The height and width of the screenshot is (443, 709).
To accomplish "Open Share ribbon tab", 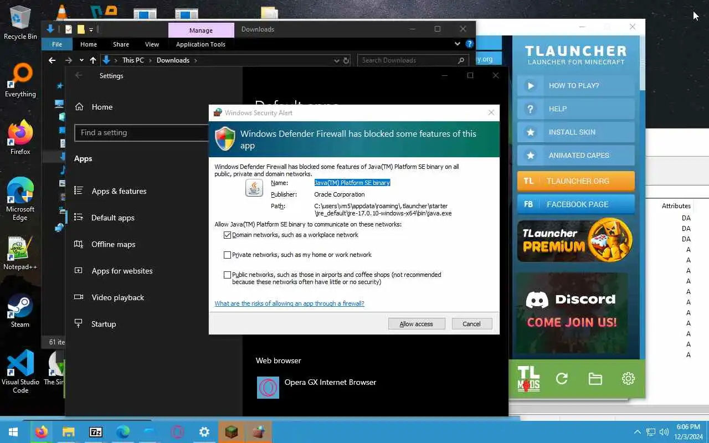I will tap(121, 44).
